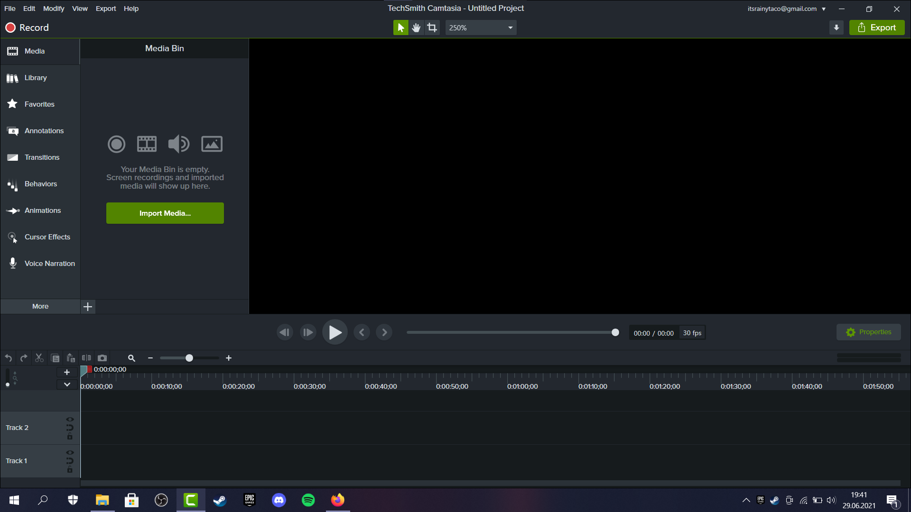Screen dimensions: 911x512
Task: Click the Split clip icon
Action: click(86, 358)
